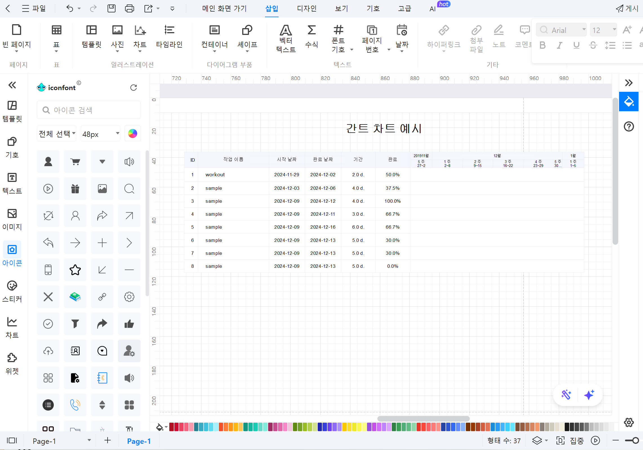Expand the Page-1 page selector dropdown
Screen dimensions: 643x450
[x=89, y=440]
